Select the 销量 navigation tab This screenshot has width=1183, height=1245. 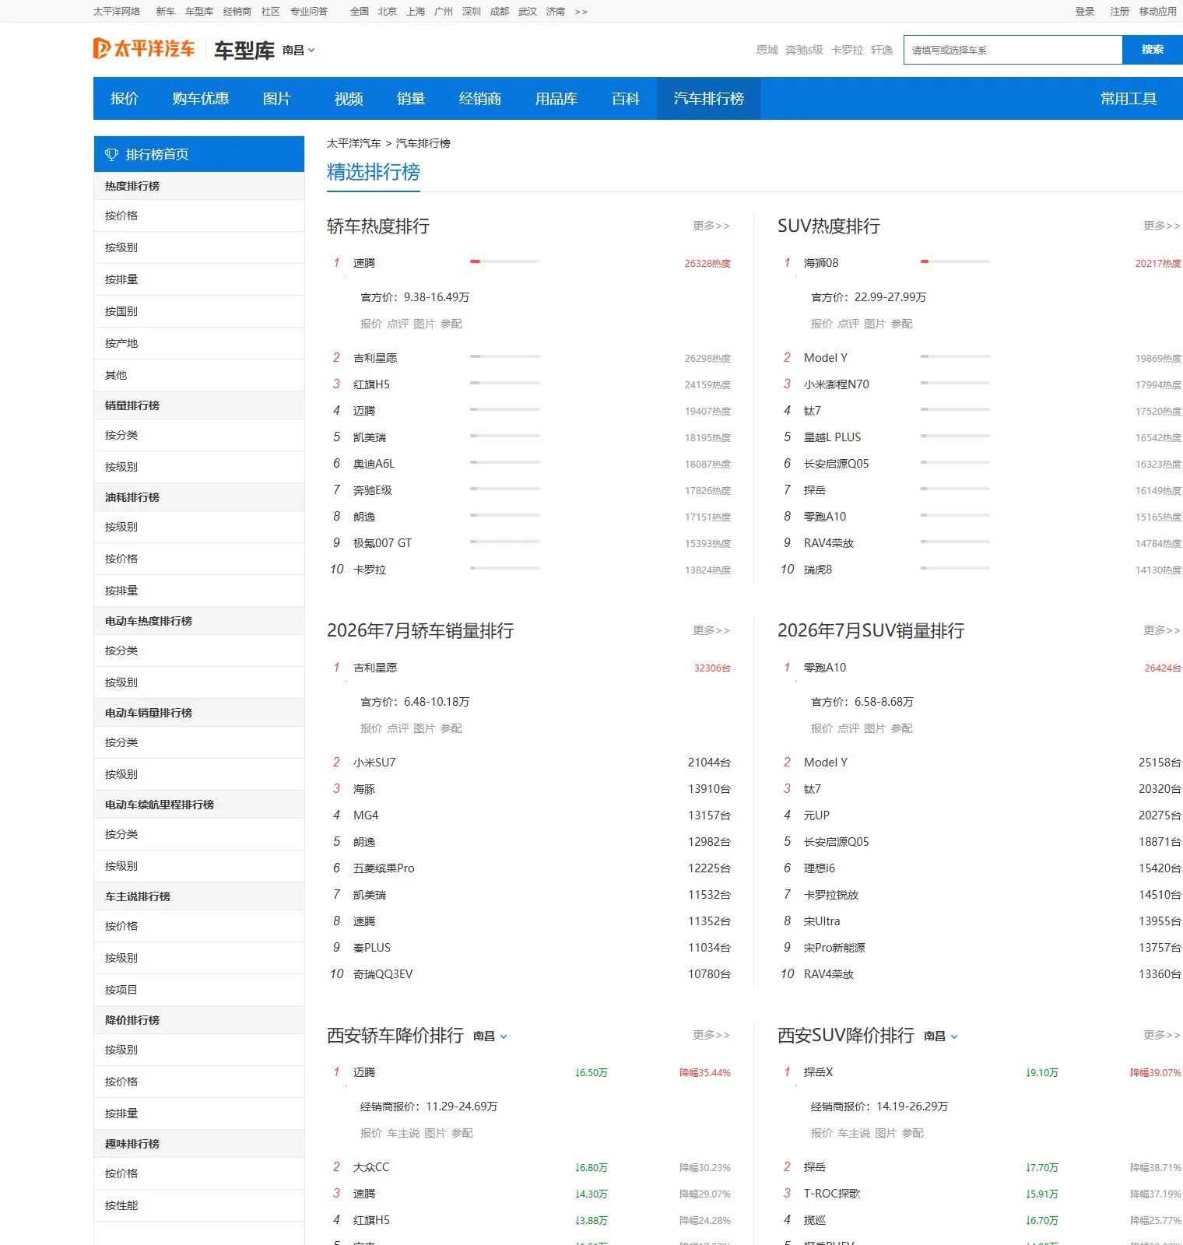[x=411, y=98]
